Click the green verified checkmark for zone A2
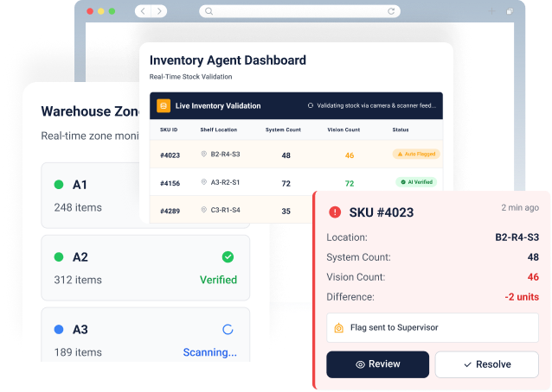 (228, 256)
